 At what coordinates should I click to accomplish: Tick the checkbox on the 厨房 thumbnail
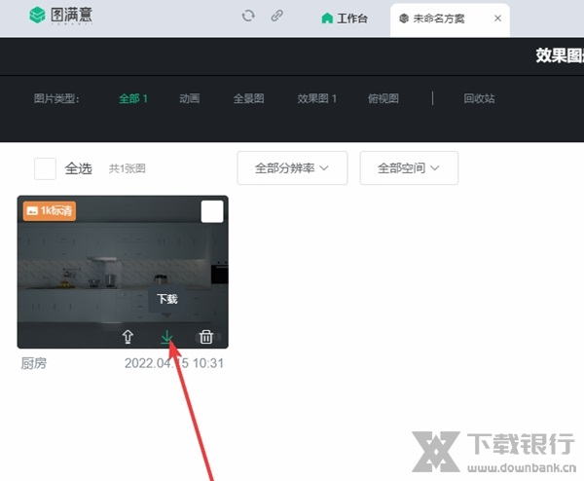(212, 211)
